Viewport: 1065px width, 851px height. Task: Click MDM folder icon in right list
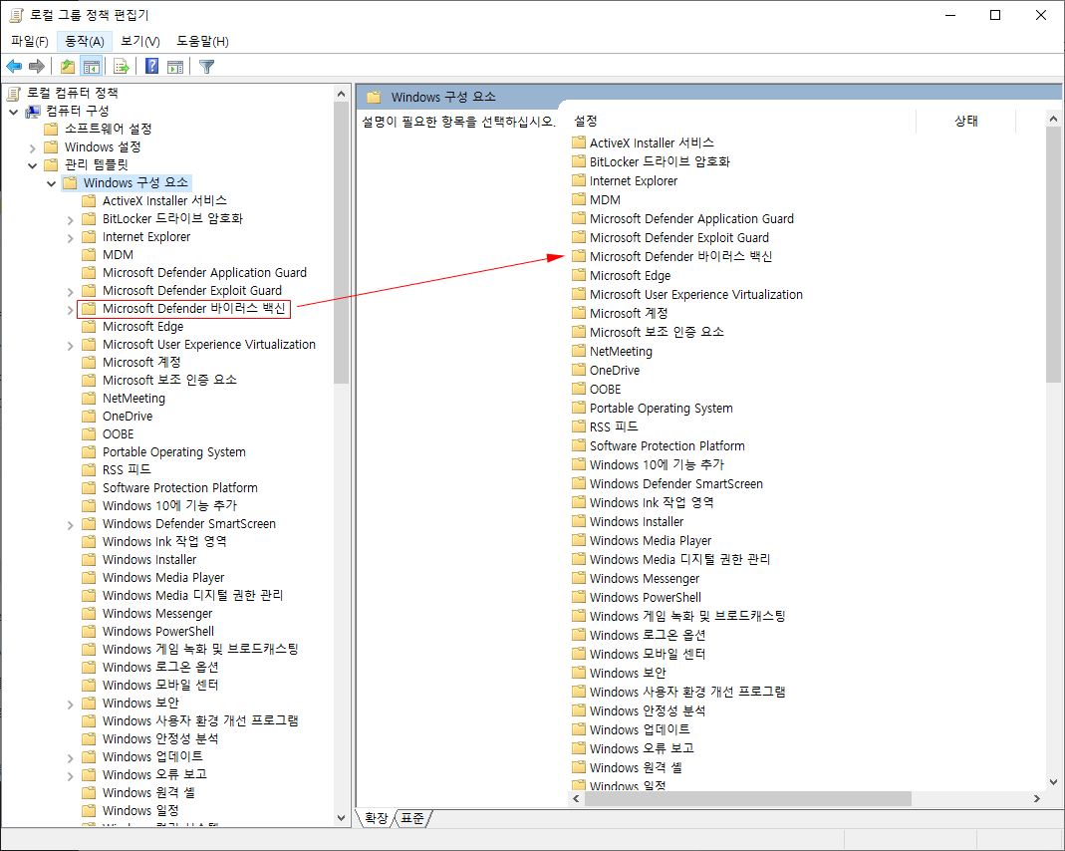(x=579, y=199)
